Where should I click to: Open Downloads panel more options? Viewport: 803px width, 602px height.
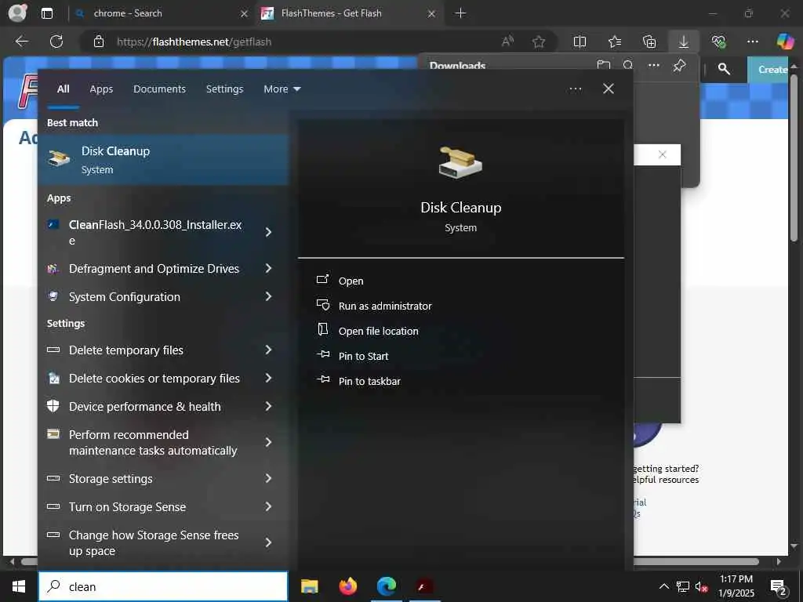click(x=653, y=65)
